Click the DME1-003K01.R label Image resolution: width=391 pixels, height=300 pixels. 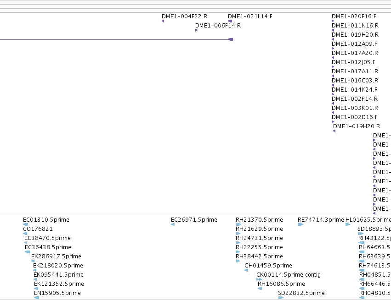point(355,108)
